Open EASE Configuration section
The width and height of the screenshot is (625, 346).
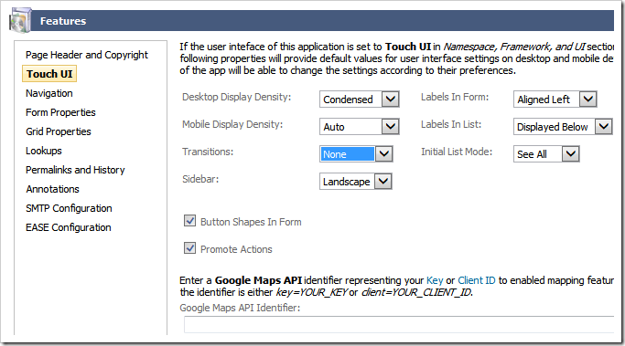(x=69, y=227)
